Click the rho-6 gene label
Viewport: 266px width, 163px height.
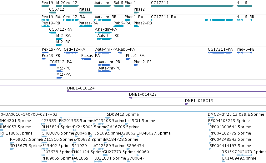[x=242, y=3]
